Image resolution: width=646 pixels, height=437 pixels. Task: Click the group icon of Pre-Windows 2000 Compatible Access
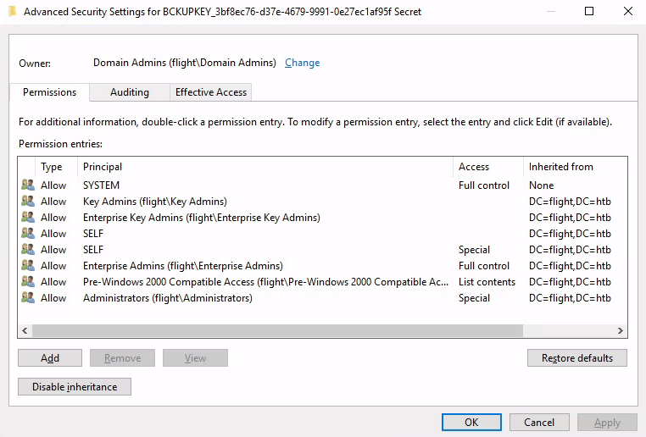click(28, 281)
